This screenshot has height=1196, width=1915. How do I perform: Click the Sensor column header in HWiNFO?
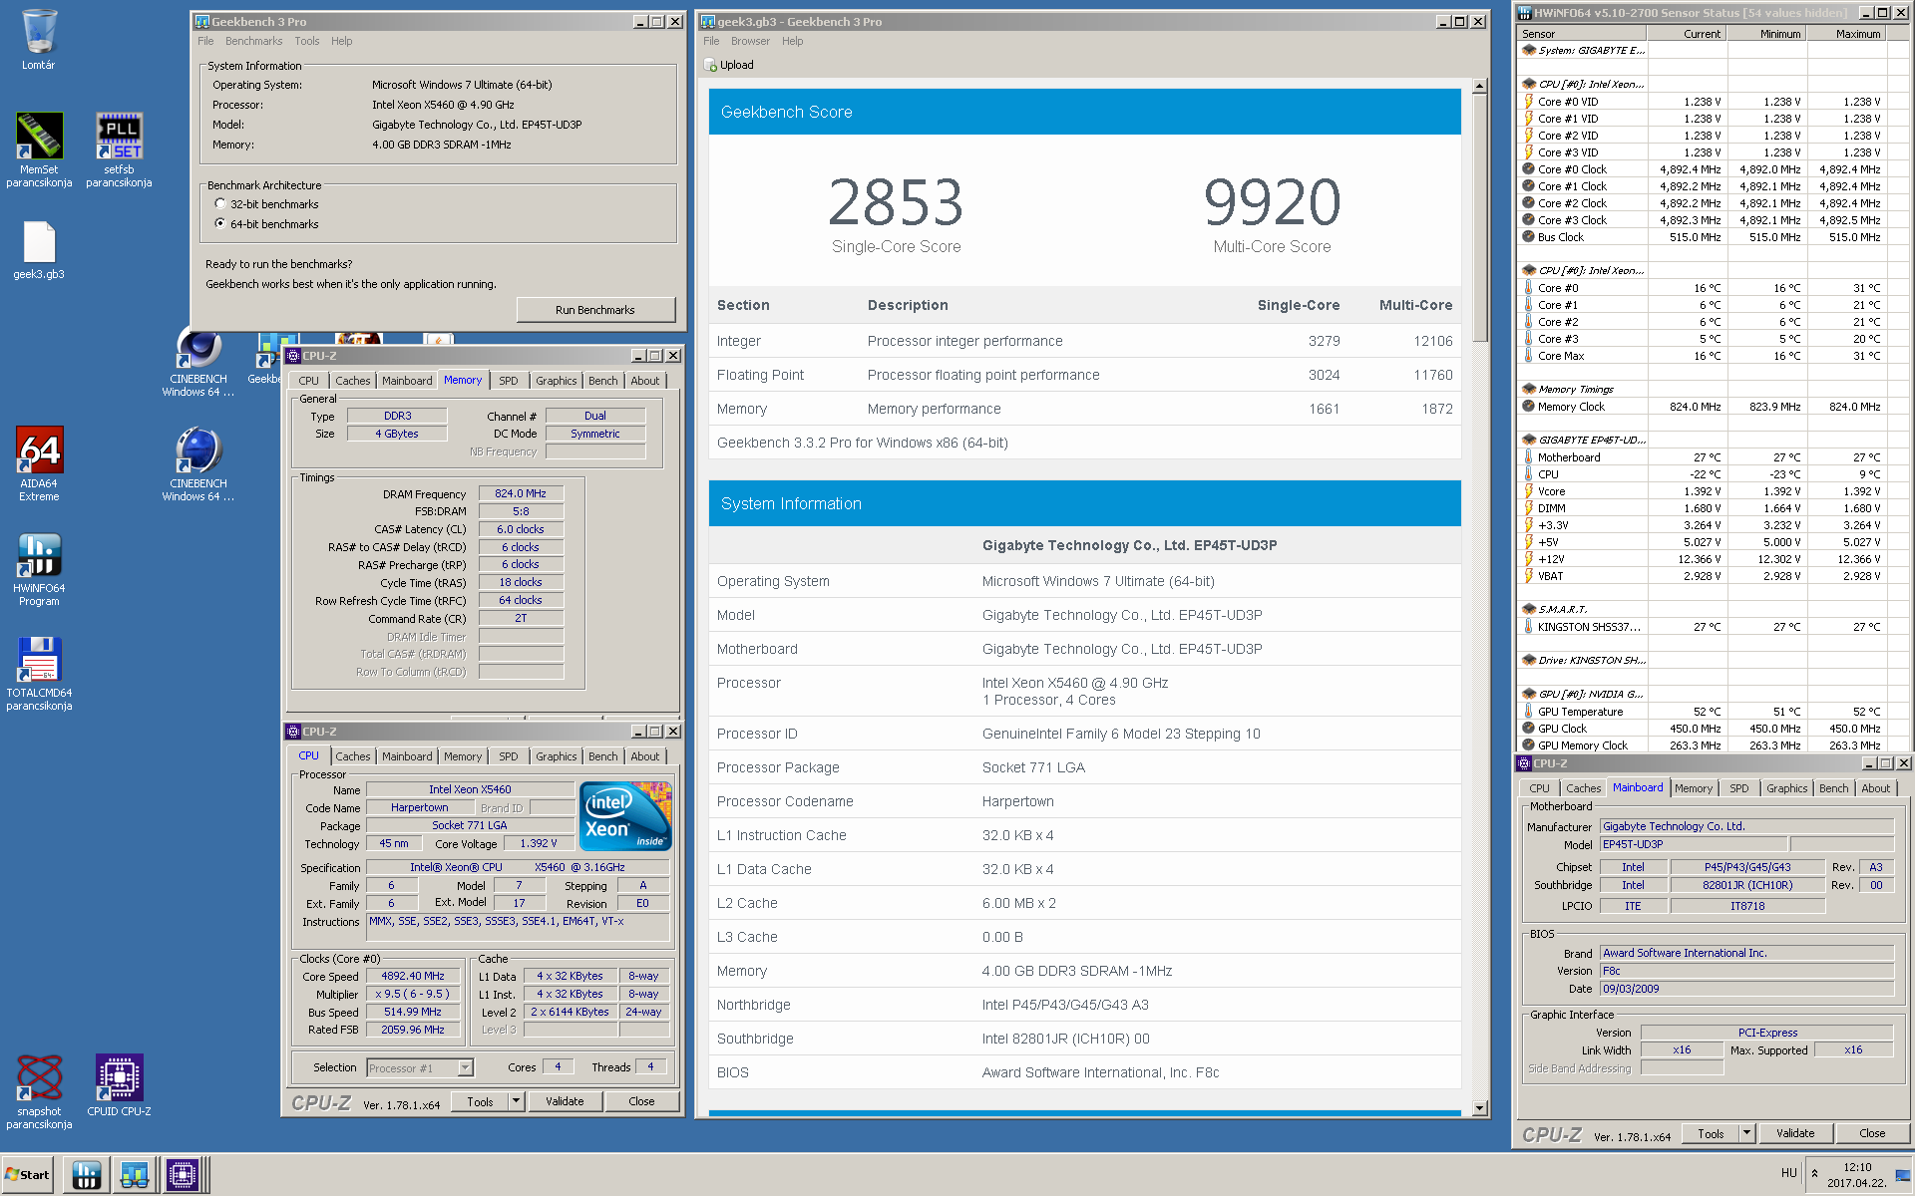[1583, 33]
